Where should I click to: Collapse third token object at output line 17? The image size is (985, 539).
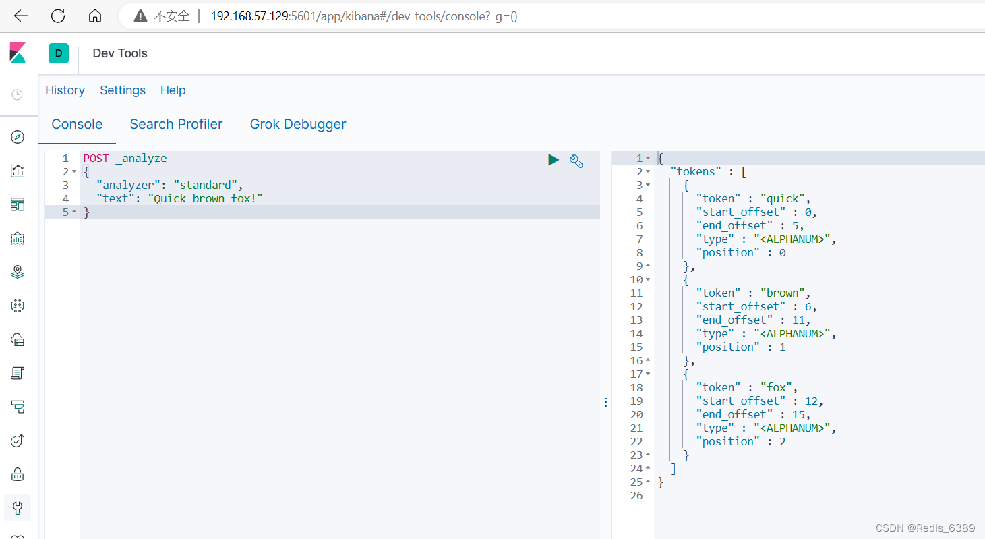(x=648, y=374)
